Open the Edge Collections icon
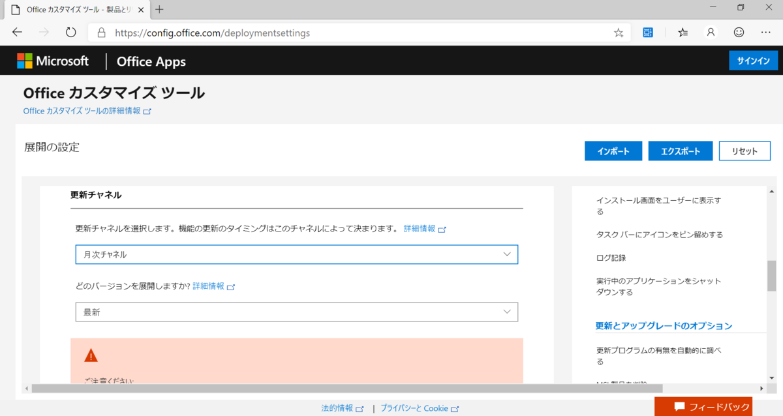The height and width of the screenshot is (416, 783). tap(647, 32)
